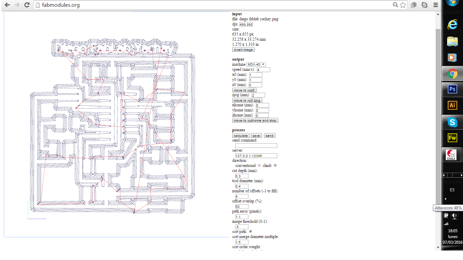Image resolution: width=463 pixels, height=260 pixels.
Task: Focus the yhome (mm) field
Action: point(262,110)
